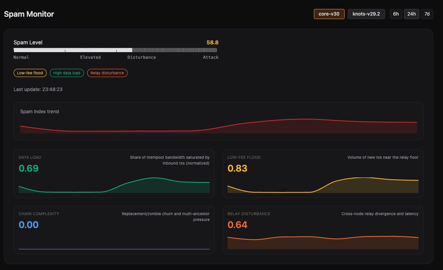This screenshot has width=443, height=270.
Task: Switch to the knots-v29.2 node
Action: [366, 14]
